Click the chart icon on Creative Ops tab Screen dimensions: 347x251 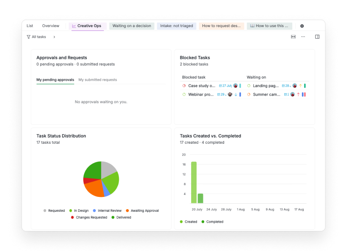click(74, 26)
